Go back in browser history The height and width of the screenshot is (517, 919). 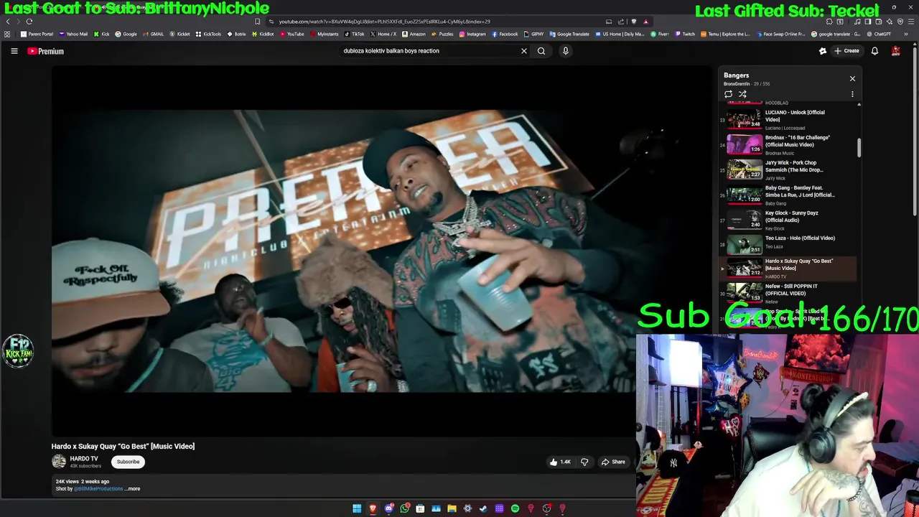coord(8,22)
